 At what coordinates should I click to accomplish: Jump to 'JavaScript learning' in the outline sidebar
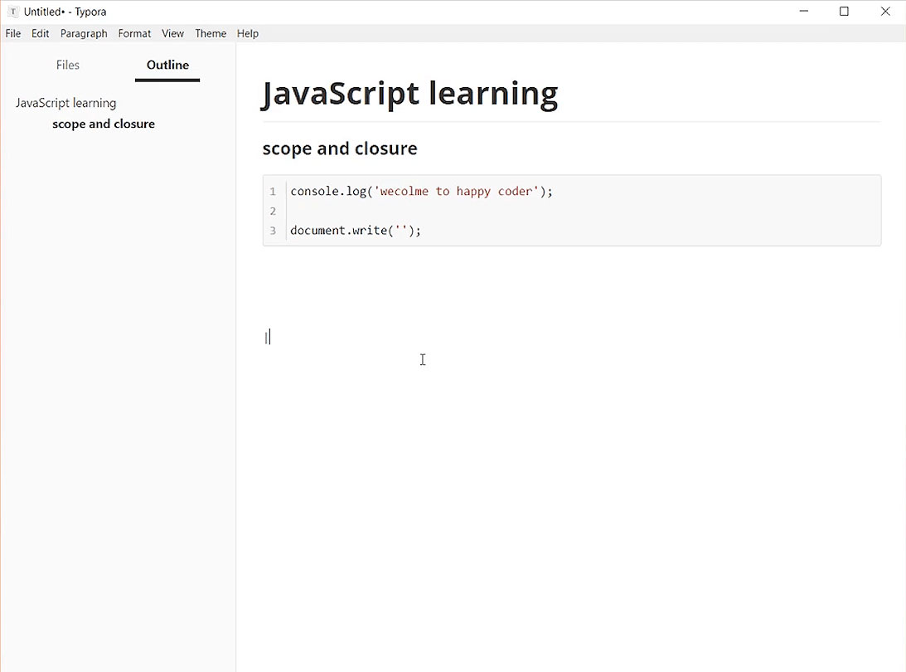[65, 104]
